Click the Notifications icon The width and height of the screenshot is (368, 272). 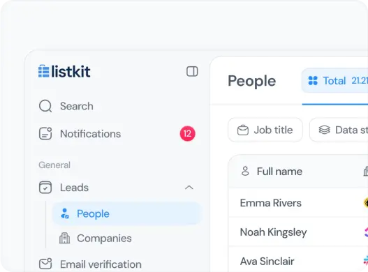click(45, 134)
